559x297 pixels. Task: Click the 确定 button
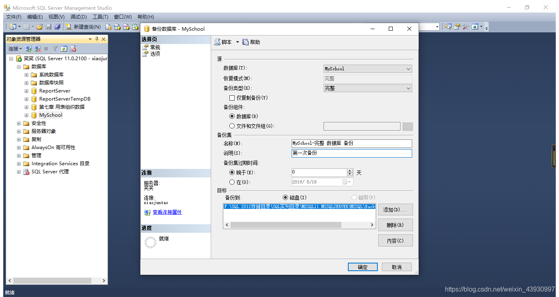point(363,267)
